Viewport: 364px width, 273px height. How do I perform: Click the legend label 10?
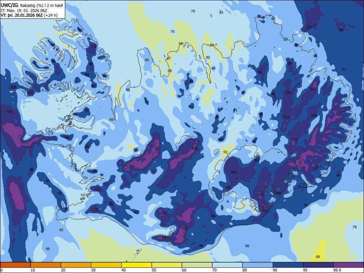click(x=33, y=270)
